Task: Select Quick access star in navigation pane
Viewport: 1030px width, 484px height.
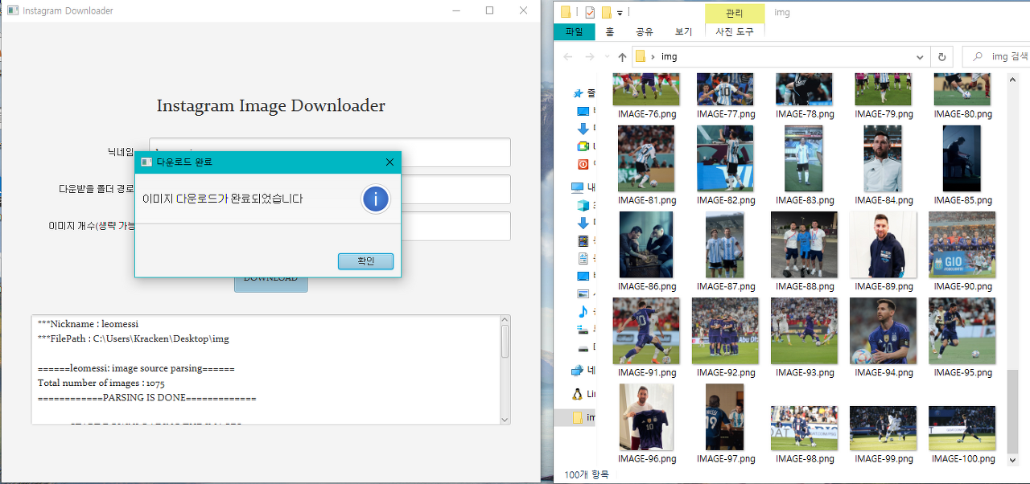Action: 578,93
